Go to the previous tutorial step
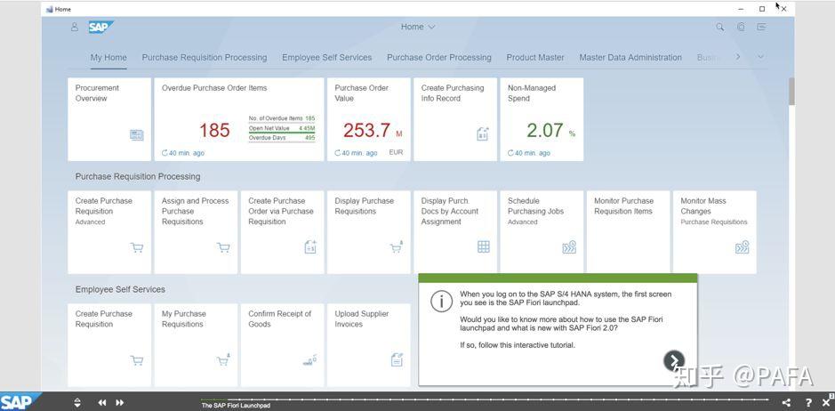Viewport: 835px width, 411px height. tap(101, 402)
